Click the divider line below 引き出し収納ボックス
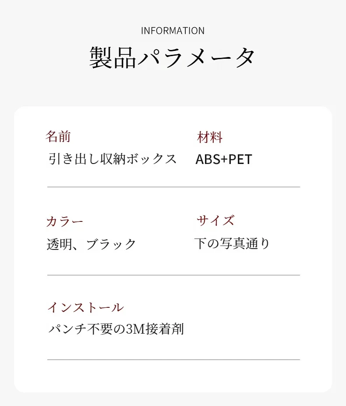The height and width of the screenshot is (406, 346). (x=173, y=187)
